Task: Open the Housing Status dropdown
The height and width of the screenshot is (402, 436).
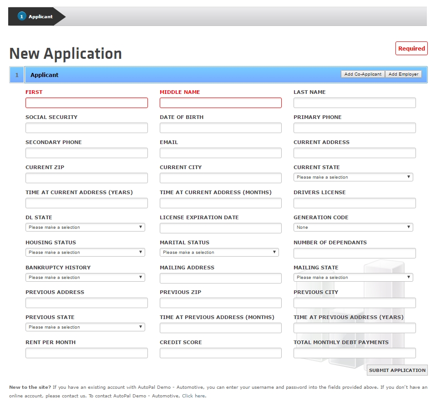Action: pos(85,252)
